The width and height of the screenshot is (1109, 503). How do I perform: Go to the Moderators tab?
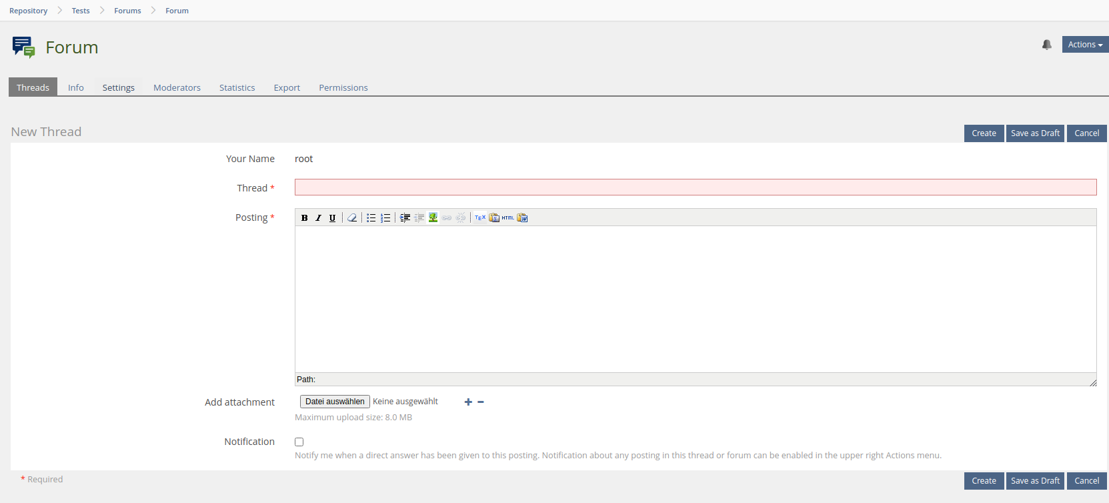[177, 87]
